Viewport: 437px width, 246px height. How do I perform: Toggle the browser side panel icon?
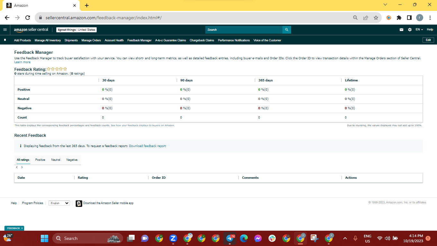(409, 18)
